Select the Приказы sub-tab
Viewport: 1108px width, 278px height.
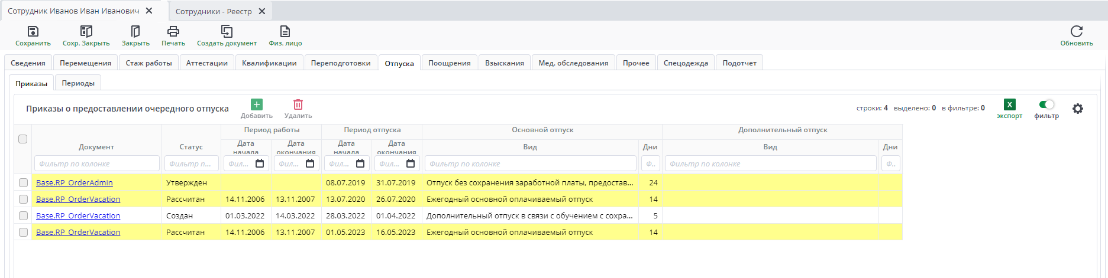click(31, 83)
